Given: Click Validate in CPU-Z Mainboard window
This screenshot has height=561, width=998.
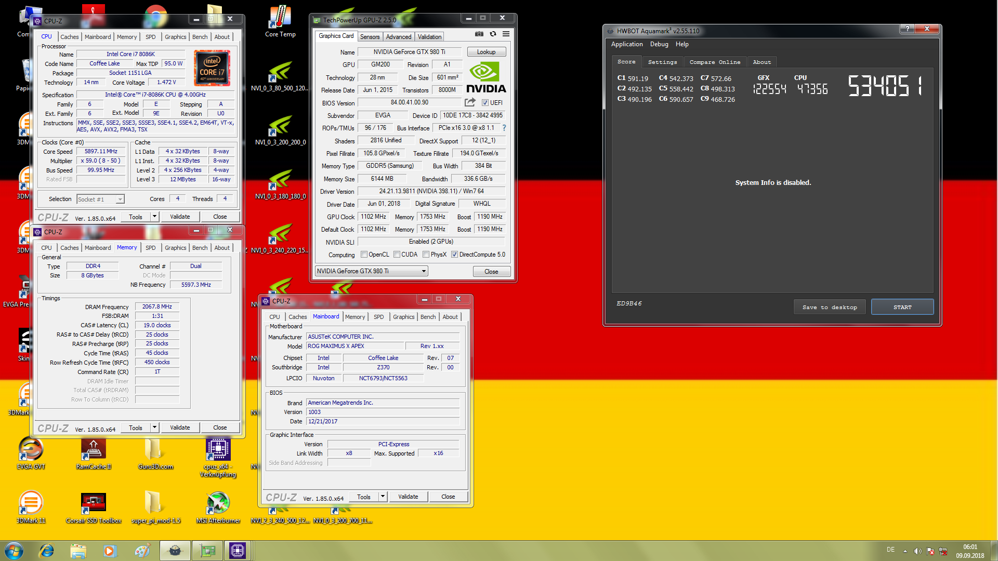Looking at the screenshot, I should point(408,497).
